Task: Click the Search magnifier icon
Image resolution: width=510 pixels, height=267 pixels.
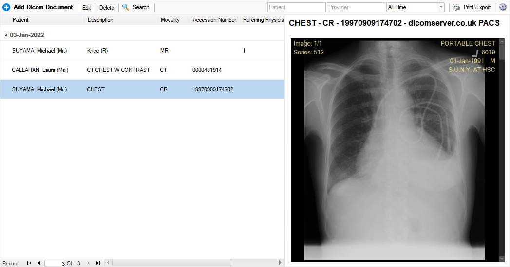Action: click(126, 7)
